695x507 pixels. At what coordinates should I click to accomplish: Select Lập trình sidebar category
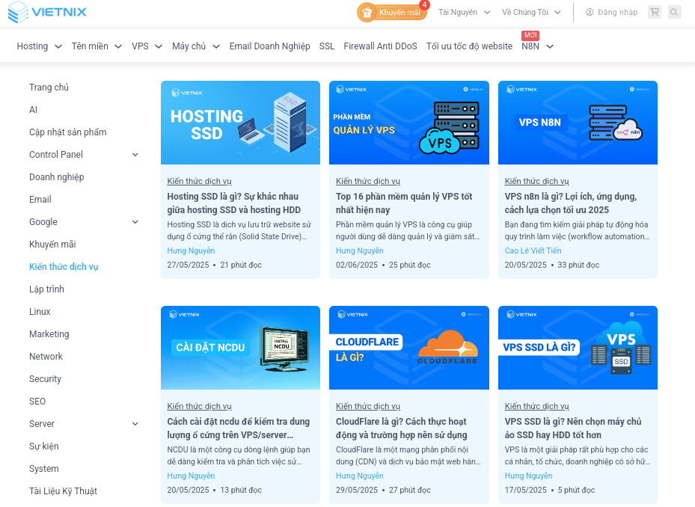click(x=46, y=289)
